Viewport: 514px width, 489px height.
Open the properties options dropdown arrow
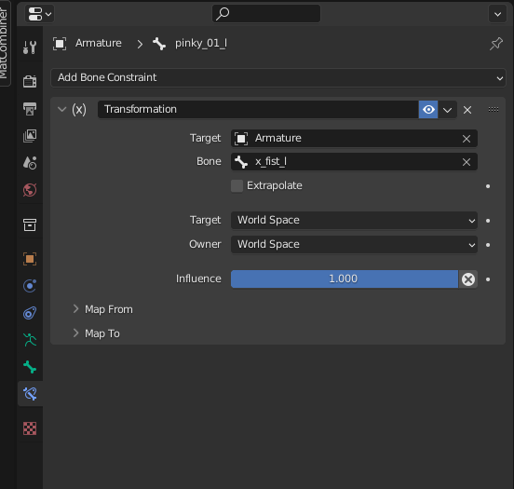tap(497, 14)
